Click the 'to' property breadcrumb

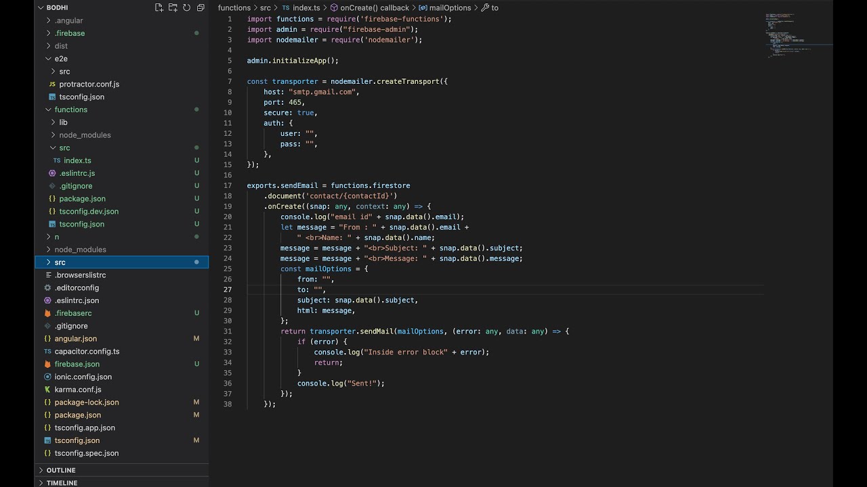(494, 8)
